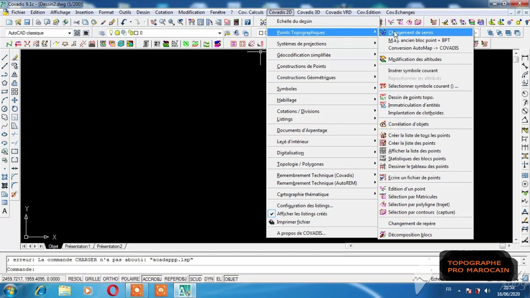Click the Cut scissors icon
The height and width of the screenshot is (298, 530).
click(76, 22)
